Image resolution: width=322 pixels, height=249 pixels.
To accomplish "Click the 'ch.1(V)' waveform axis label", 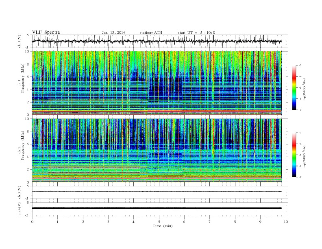I will (x=20, y=41).
